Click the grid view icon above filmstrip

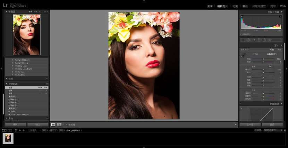16,130
